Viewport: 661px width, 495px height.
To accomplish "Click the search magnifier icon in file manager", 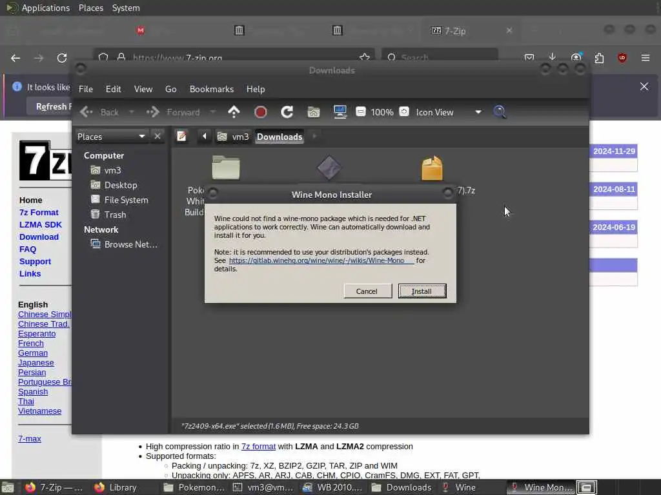I will tap(500, 112).
